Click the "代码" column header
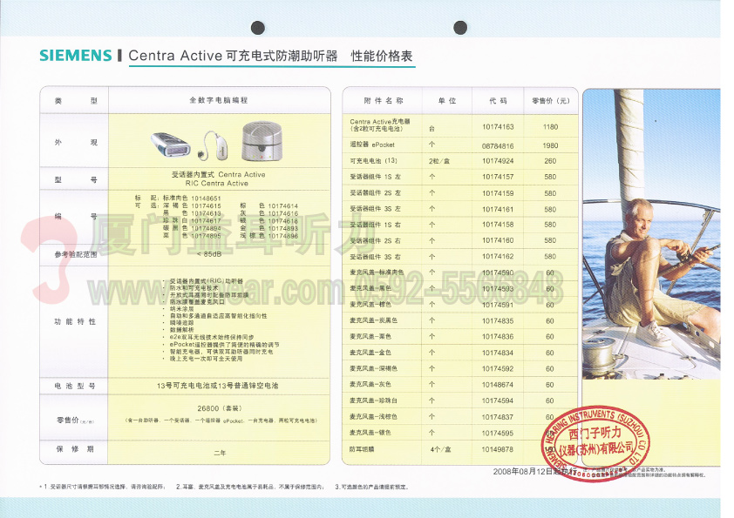734x518 pixels. [498, 100]
